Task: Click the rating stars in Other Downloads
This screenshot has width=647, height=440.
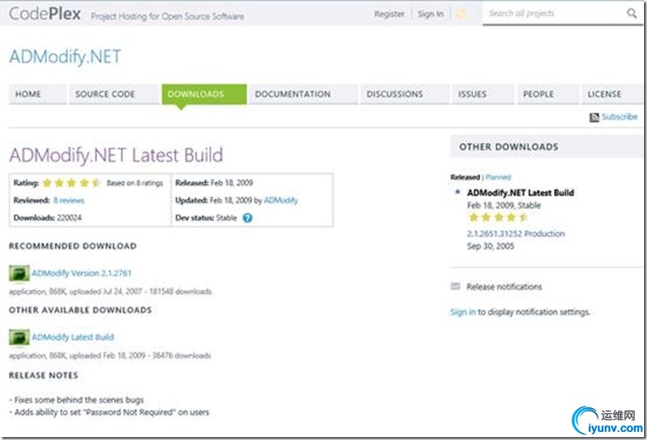Action: pyautogui.click(x=498, y=217)
